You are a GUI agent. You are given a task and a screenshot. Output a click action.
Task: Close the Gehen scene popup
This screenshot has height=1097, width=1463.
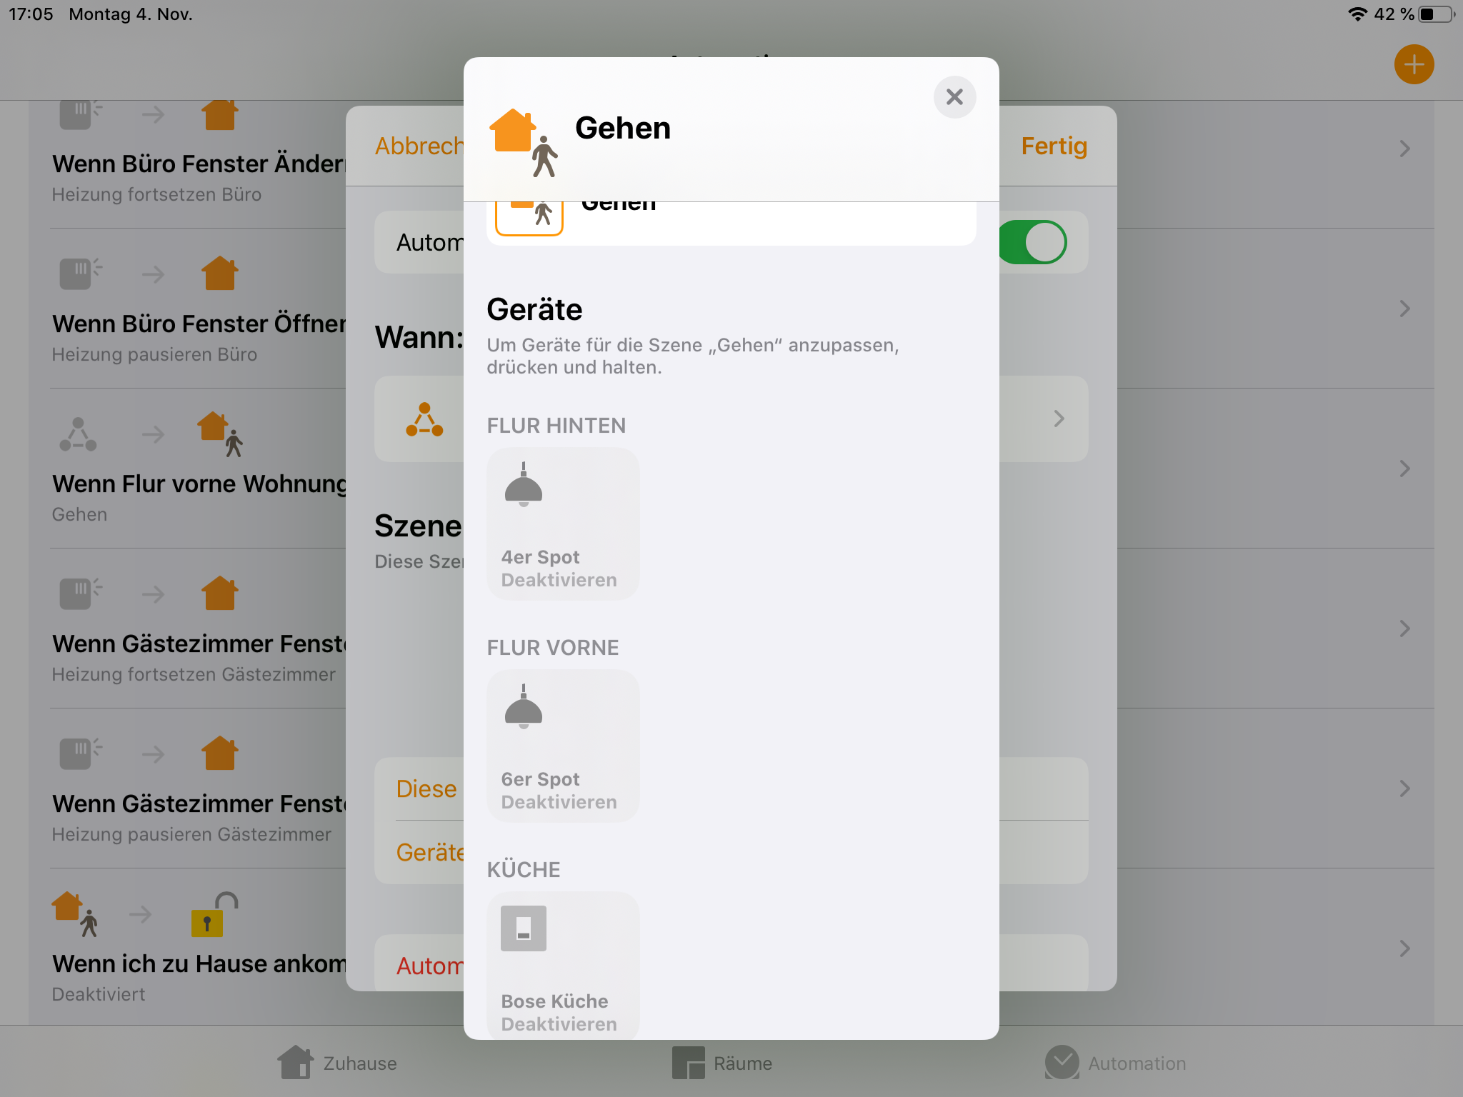click(954, 97)
